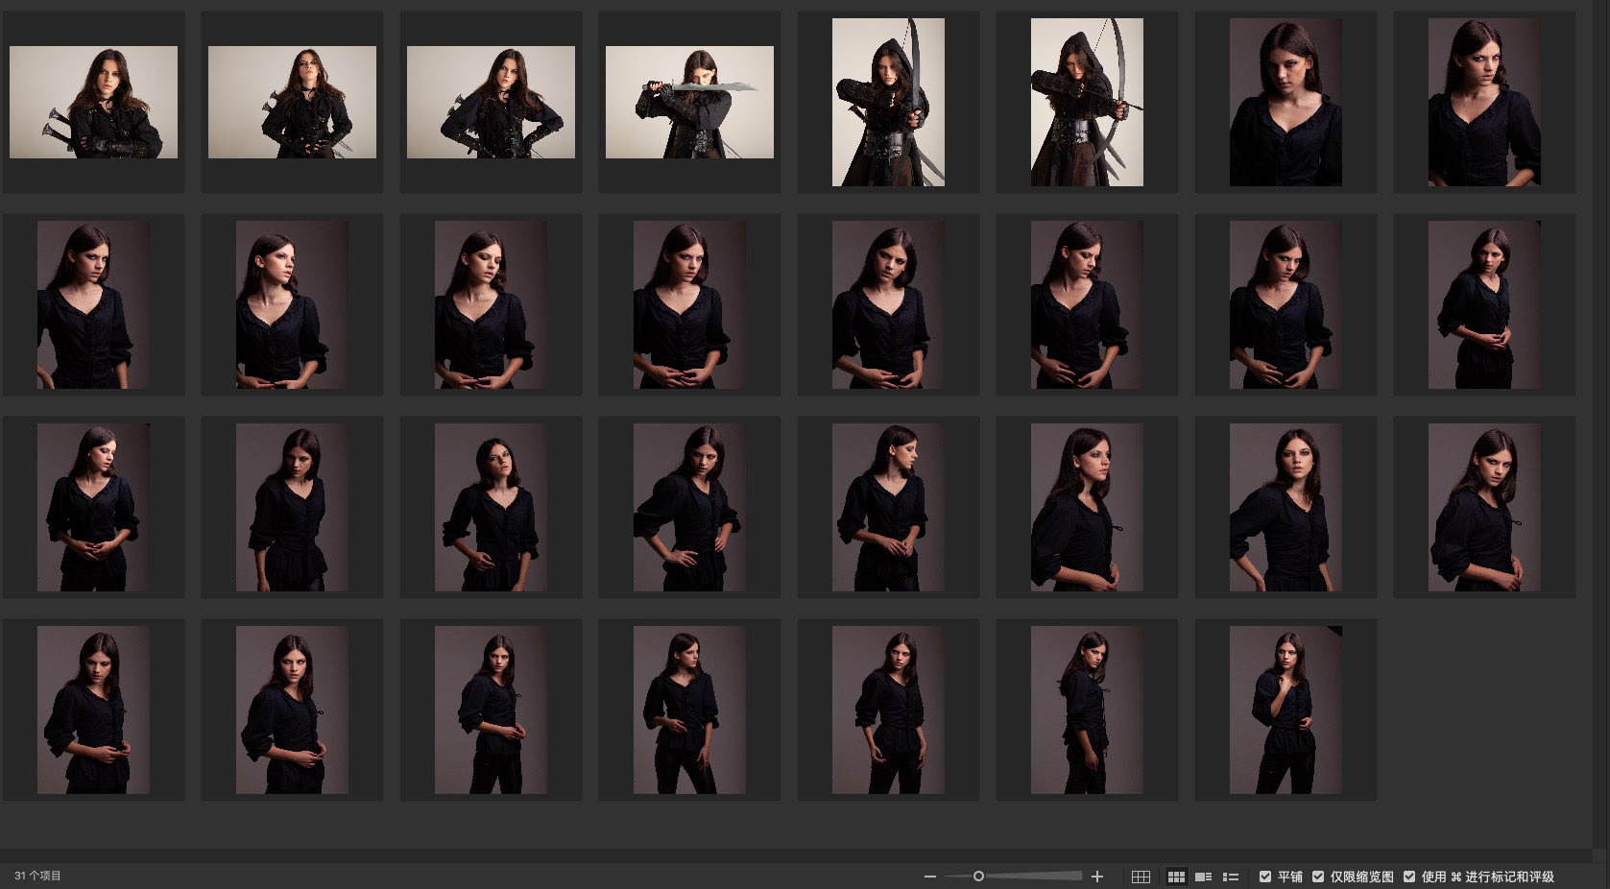Select the first landscape thumbnail in top row
This screenshot has height=889, width=1610.
tap(93, 102)
